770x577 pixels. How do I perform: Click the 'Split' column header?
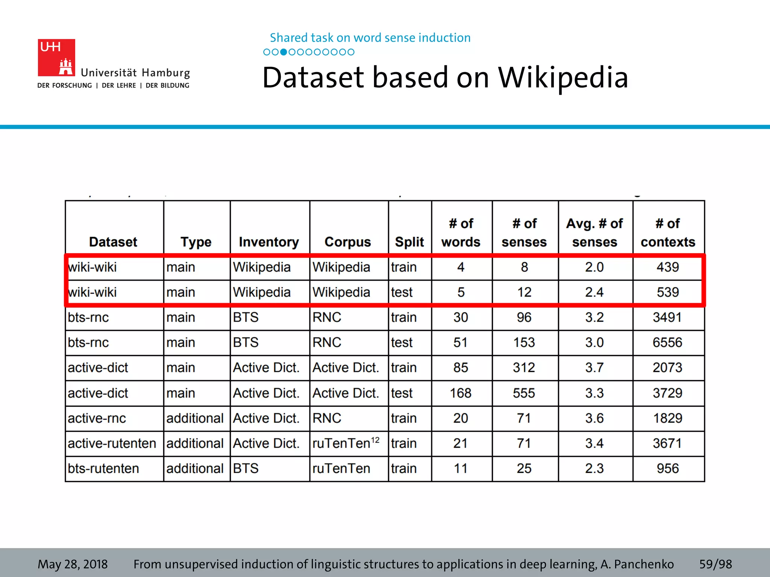409,242
